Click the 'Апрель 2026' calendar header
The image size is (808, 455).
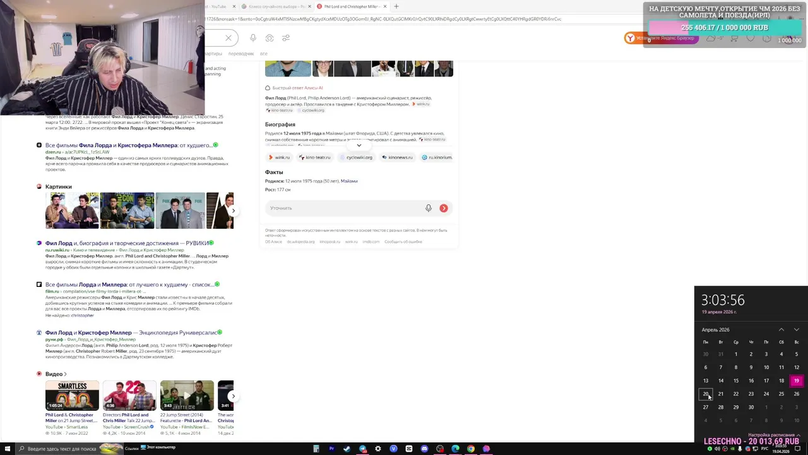(x=715, y=330)
